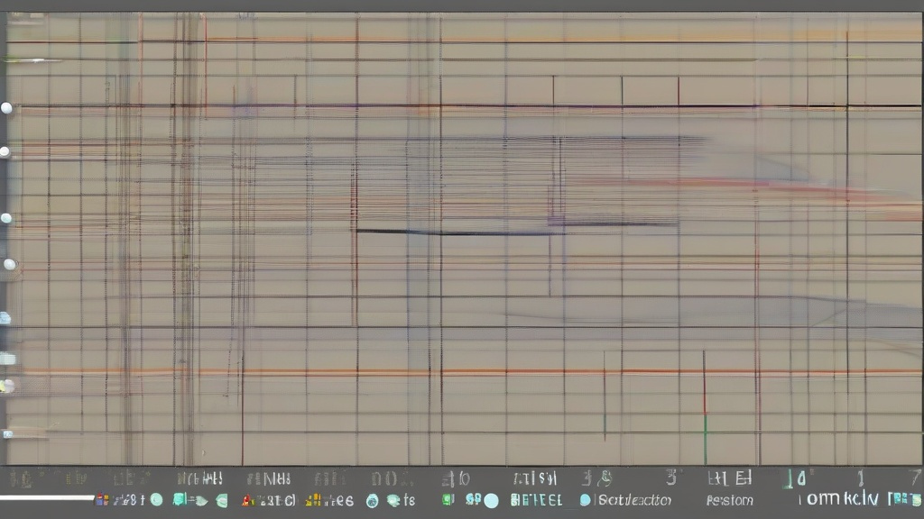Toggle the cyan radio dot beside Selection label
924x519 pixels.
pyautogui.click(x=585, y=500)
